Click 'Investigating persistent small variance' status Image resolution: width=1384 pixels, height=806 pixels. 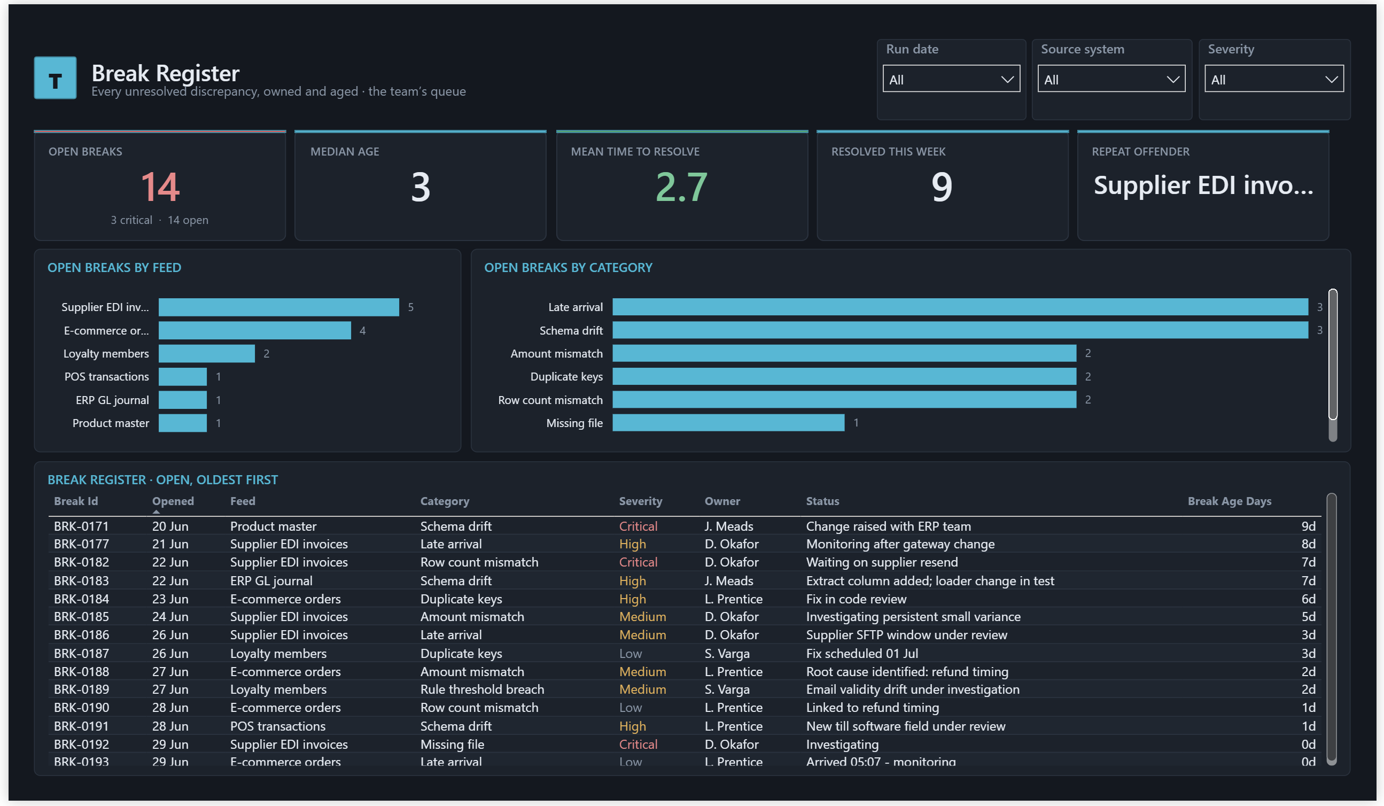coord(913,616)
